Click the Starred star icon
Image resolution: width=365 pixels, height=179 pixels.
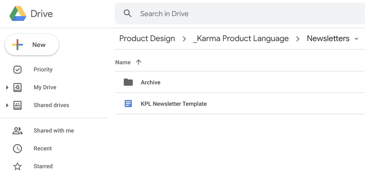click(x=18, y=166)
